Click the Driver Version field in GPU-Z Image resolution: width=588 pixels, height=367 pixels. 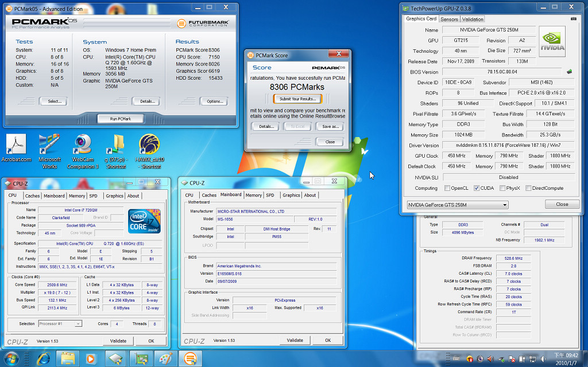508,145
